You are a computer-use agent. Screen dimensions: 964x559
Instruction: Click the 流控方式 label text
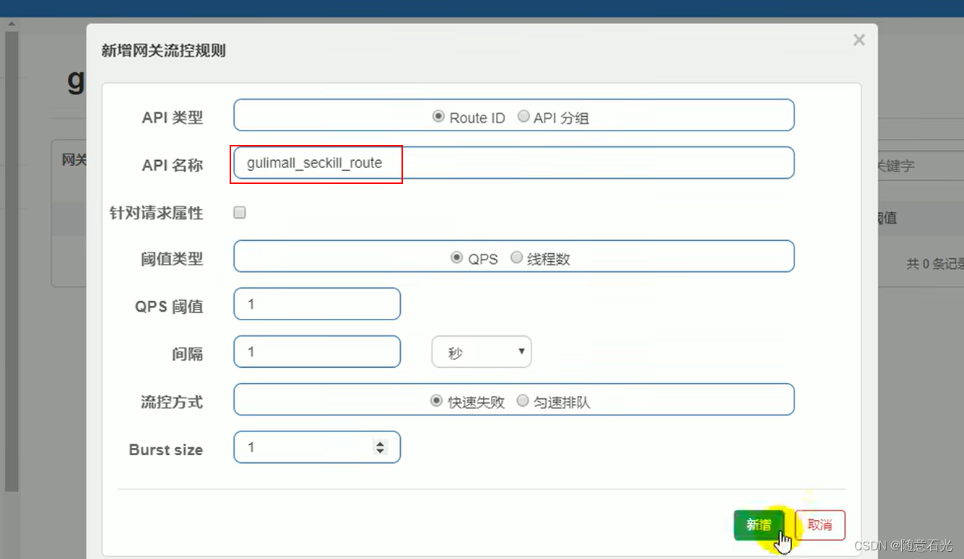tap(172, 402)
